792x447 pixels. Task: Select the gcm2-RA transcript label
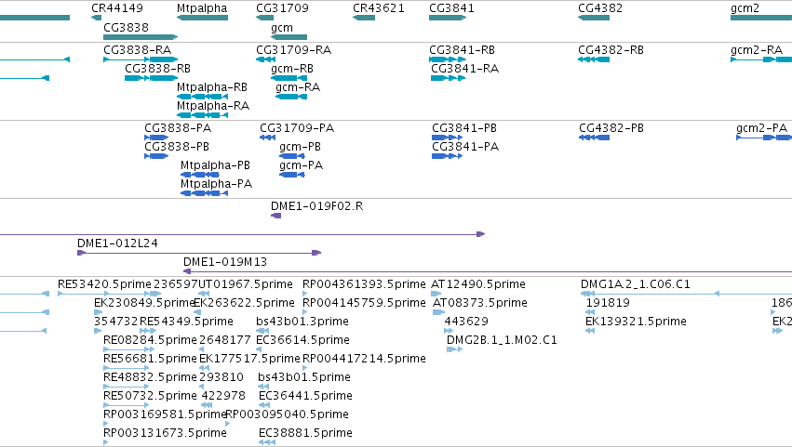point(757,50)
